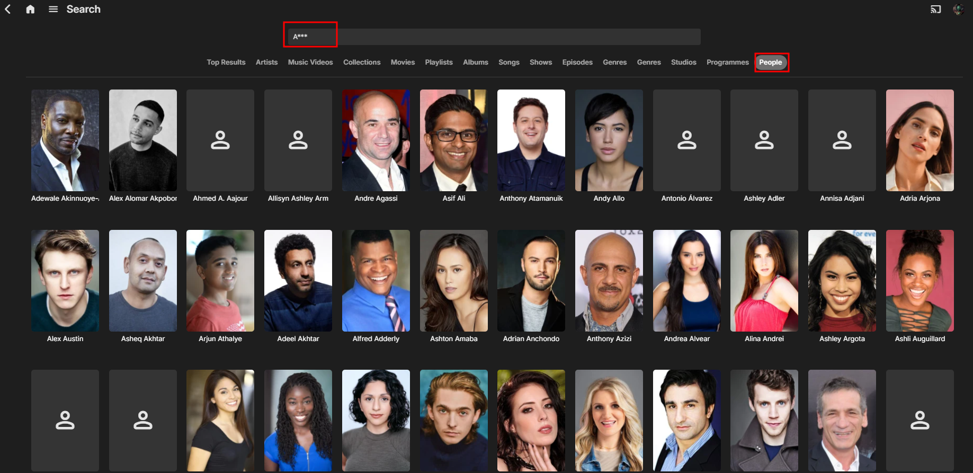This screenshot has width=973, height=473.
Task: Select Annisa Adjani's placeholder person icon
Action: pyautogui.click(x=842, y=140)
